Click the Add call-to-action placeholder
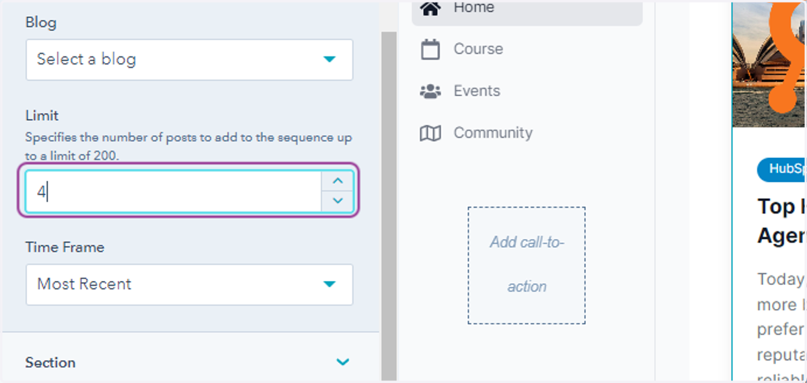 pos(527,265)
